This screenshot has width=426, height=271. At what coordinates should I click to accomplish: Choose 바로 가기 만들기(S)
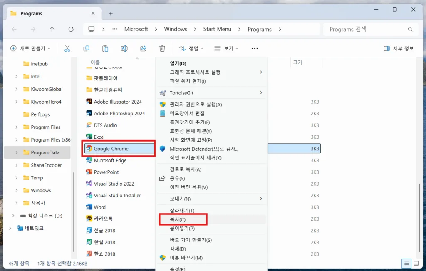point(211,240)
